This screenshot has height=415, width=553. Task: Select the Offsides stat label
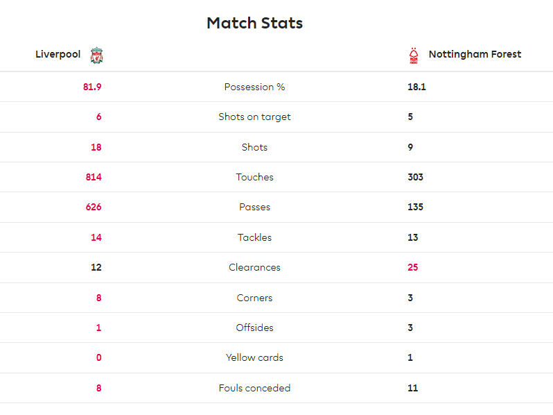coord(254,328)
